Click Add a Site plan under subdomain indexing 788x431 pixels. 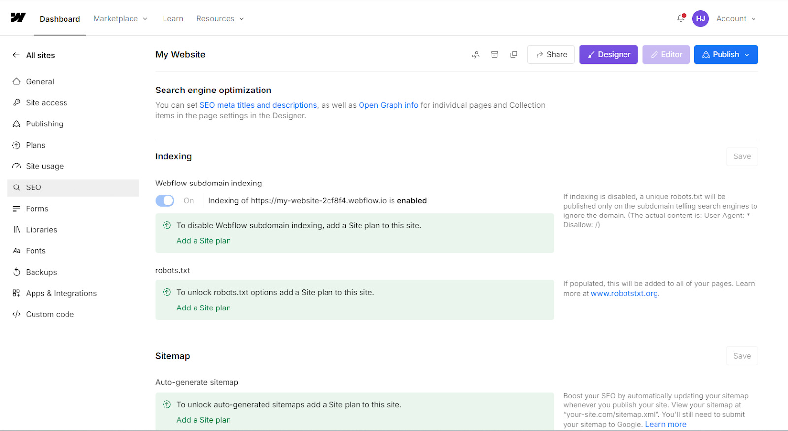[x=203, y=241]
